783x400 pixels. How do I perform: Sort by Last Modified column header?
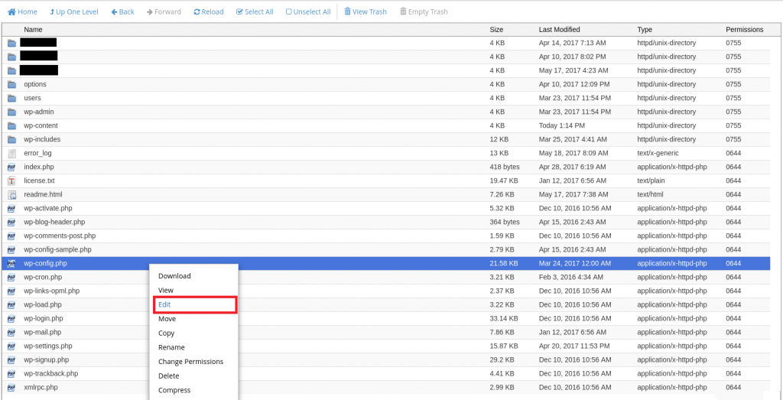pyautogui.click(x=560, y=29)
